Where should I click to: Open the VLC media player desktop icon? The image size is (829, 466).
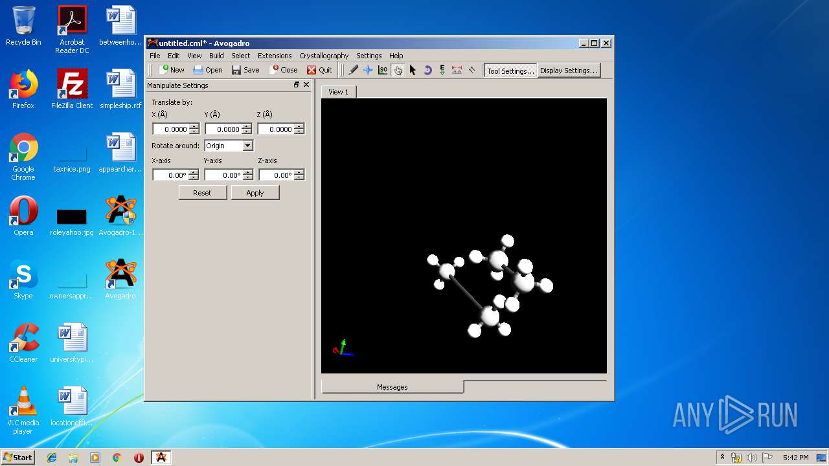pos(23,410)
